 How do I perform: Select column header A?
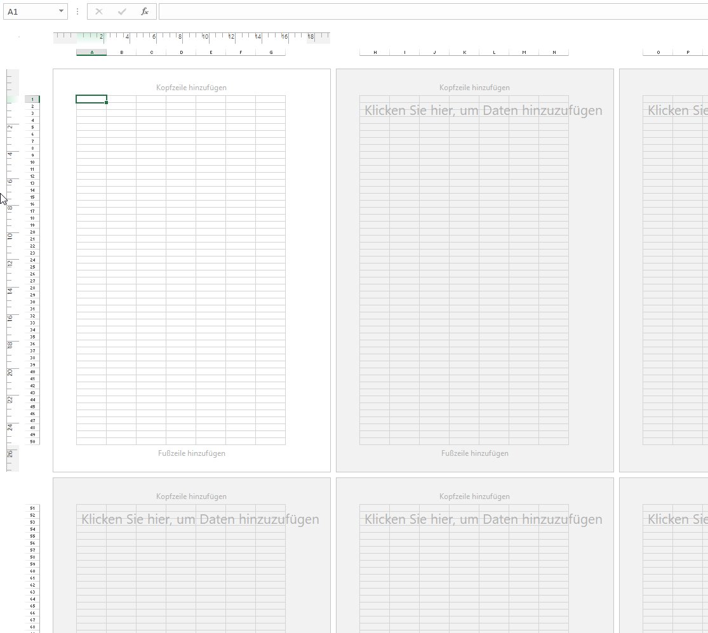pos(91,52)
